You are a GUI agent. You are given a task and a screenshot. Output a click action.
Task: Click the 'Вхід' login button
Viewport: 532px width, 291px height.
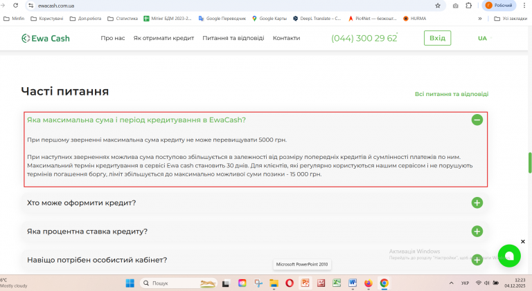[x=437, y=38]
